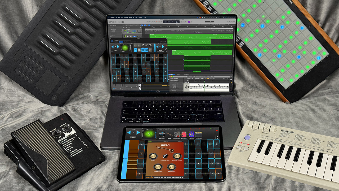Open the Functions dropdown in tracks area
The height and width of the screenshot is (191, 339).
131,25
